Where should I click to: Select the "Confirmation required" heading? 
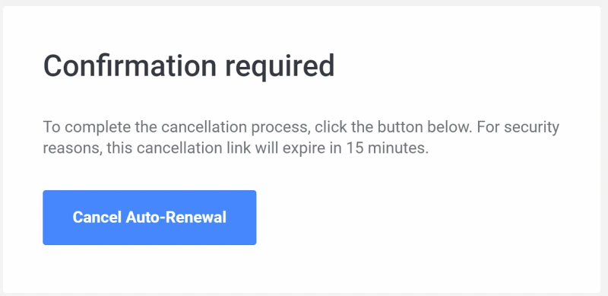[x=188, y=66]
